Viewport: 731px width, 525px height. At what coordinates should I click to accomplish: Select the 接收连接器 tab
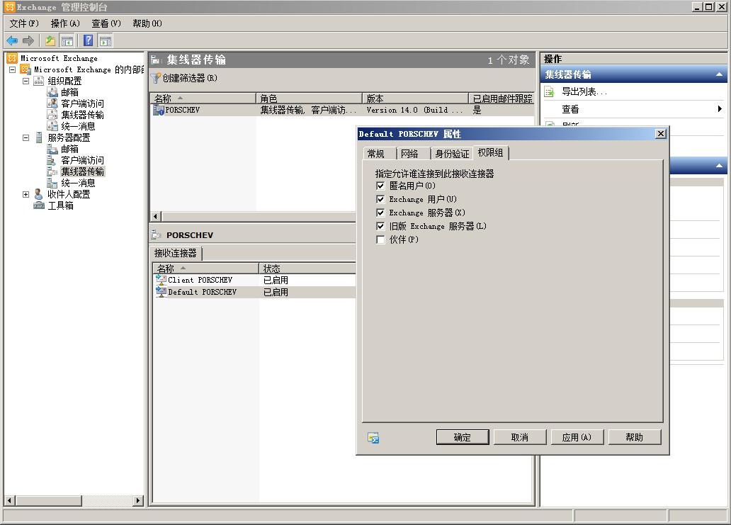tap(176, 253)
